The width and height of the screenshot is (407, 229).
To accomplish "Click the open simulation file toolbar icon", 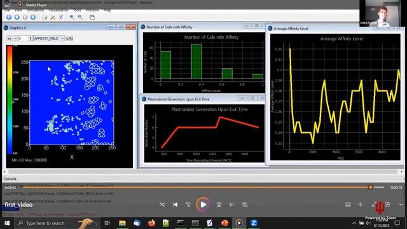I will [45, 17].
